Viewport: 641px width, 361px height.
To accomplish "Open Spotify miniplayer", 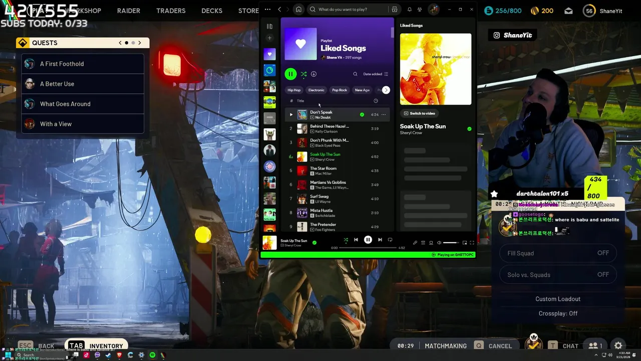I will pyautogui.click(x=465, y=243).
